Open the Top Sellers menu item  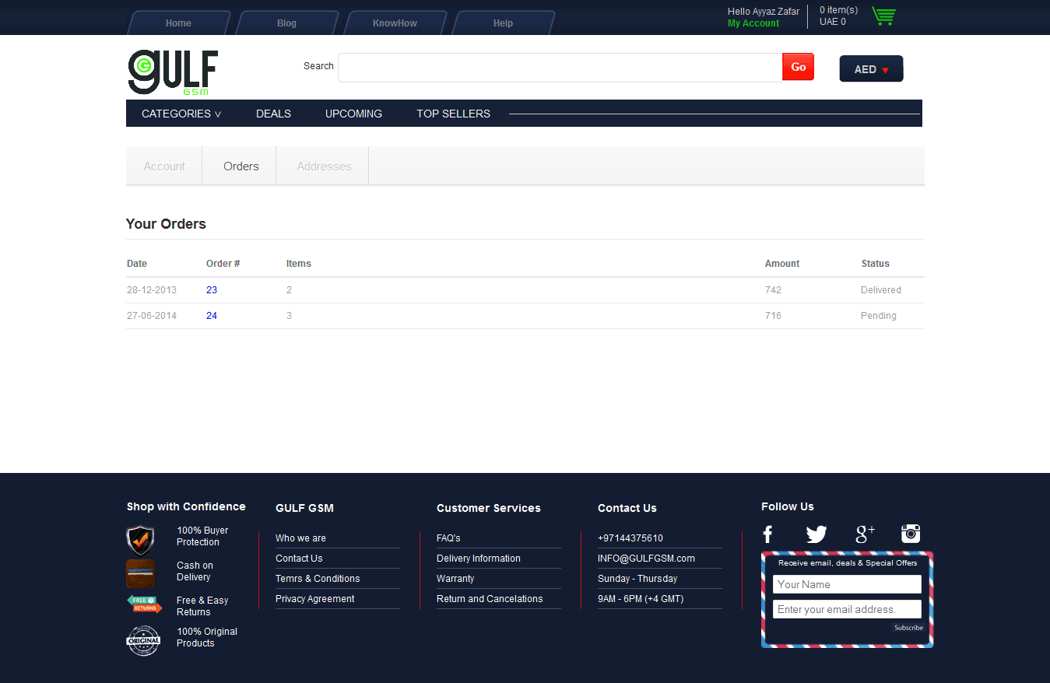[453, 114]
